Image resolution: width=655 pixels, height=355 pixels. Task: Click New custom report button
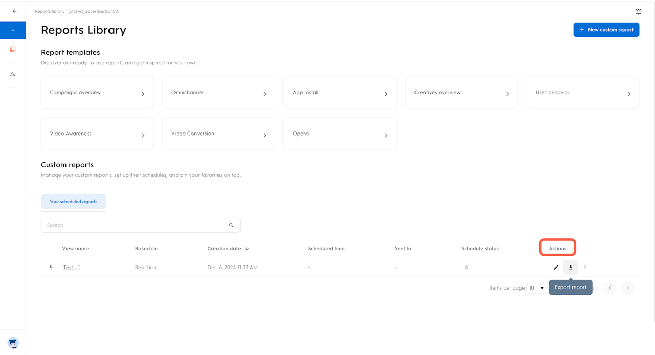[x=606, y=30]
